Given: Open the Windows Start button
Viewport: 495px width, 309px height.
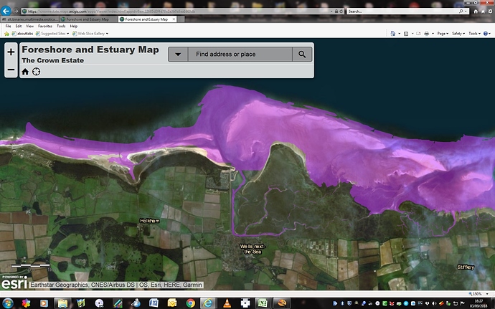Looking at the screenshot, I should pos(8,303).
